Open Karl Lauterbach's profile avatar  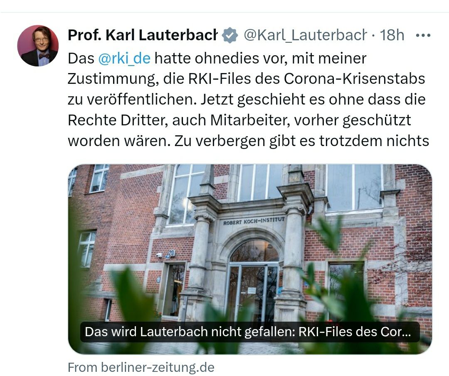coord(38,46)
